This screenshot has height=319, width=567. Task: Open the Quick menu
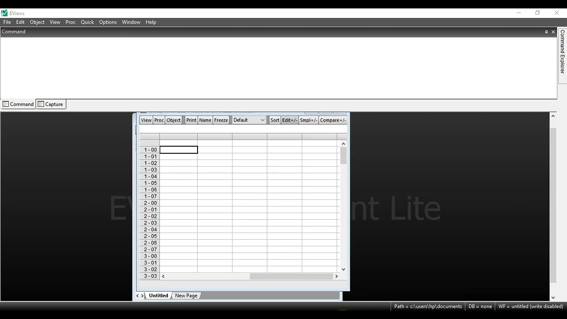coord(87,22)
